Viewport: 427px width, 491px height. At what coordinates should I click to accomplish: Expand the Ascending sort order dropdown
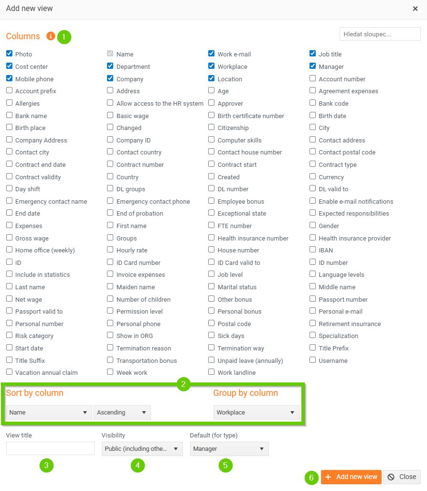click(122, 413)
